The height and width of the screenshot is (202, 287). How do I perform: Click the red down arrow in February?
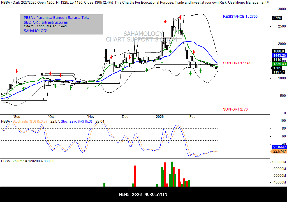(194, 52)
